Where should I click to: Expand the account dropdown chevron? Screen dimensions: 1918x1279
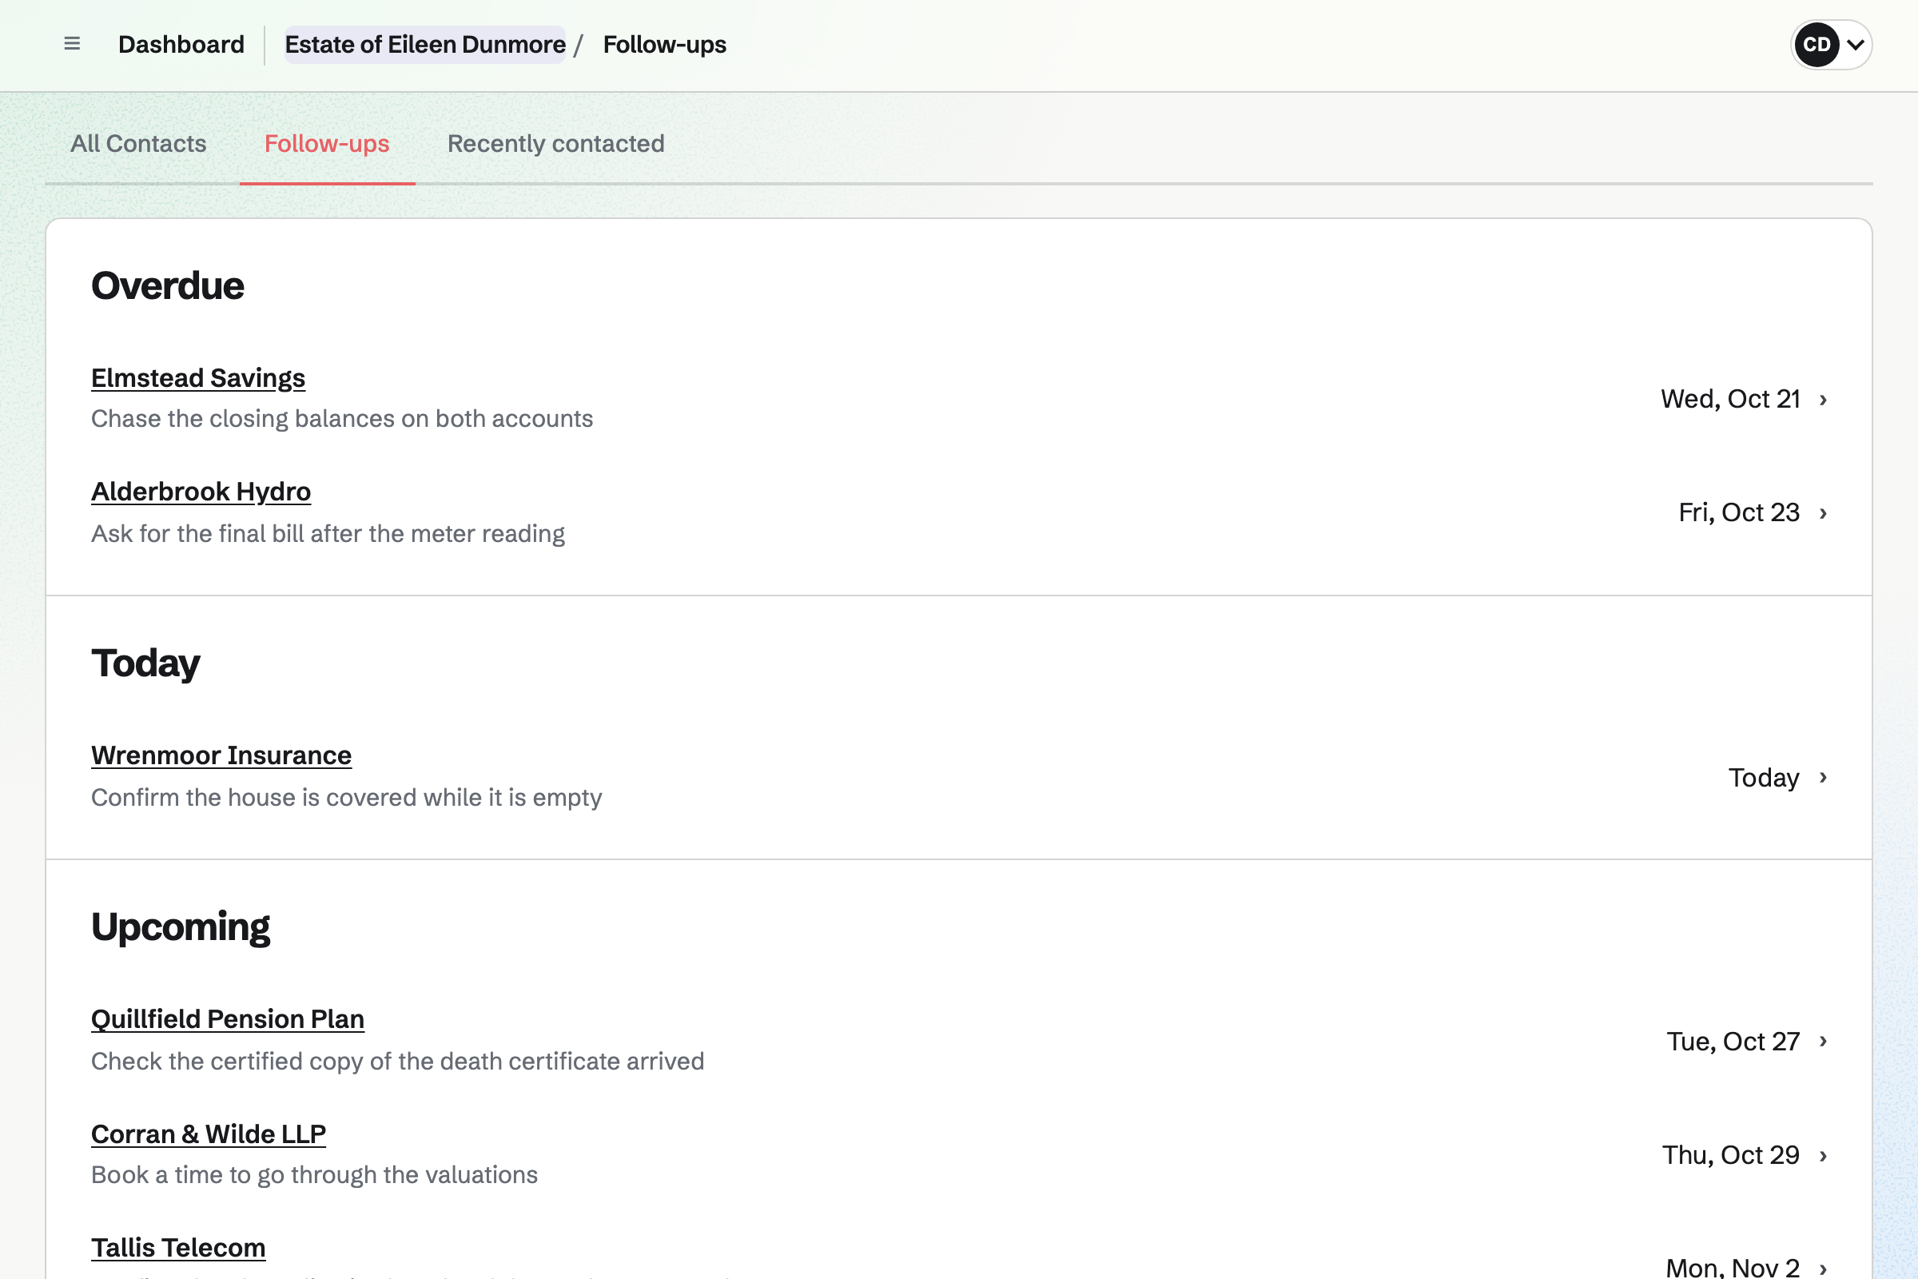click(x=1855, y=45)
